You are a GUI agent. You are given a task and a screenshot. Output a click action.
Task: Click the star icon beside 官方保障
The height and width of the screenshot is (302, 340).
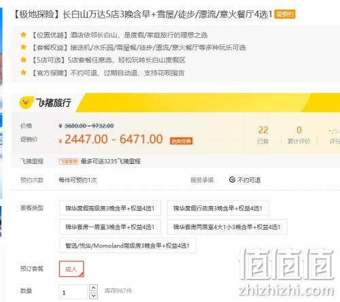tap(23, 73)
